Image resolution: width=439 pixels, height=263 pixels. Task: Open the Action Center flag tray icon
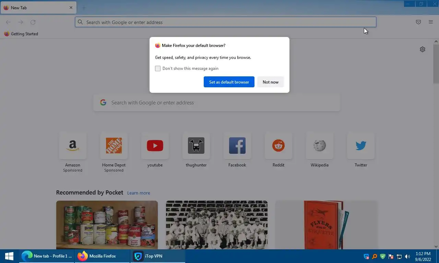pos(391,256)
